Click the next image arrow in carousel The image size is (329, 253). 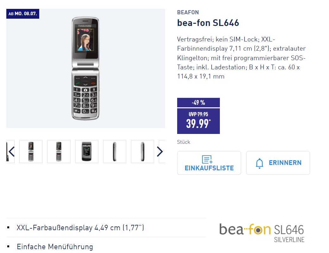(160, 152)
